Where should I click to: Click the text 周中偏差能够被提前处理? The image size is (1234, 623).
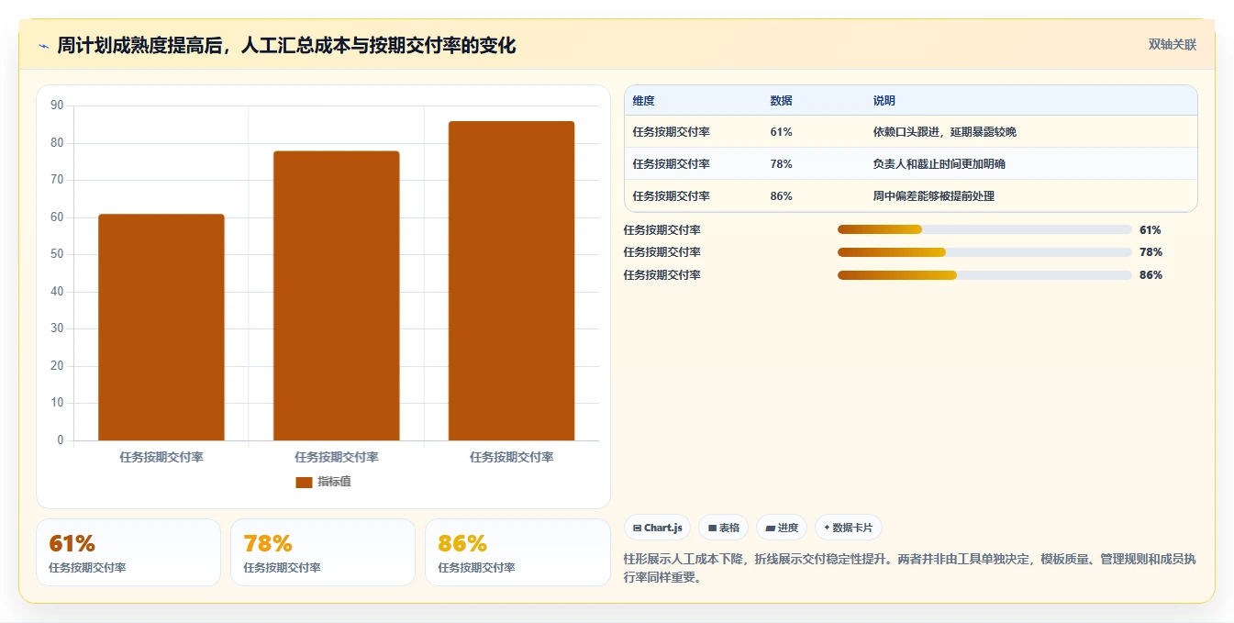tap(934, 196)
